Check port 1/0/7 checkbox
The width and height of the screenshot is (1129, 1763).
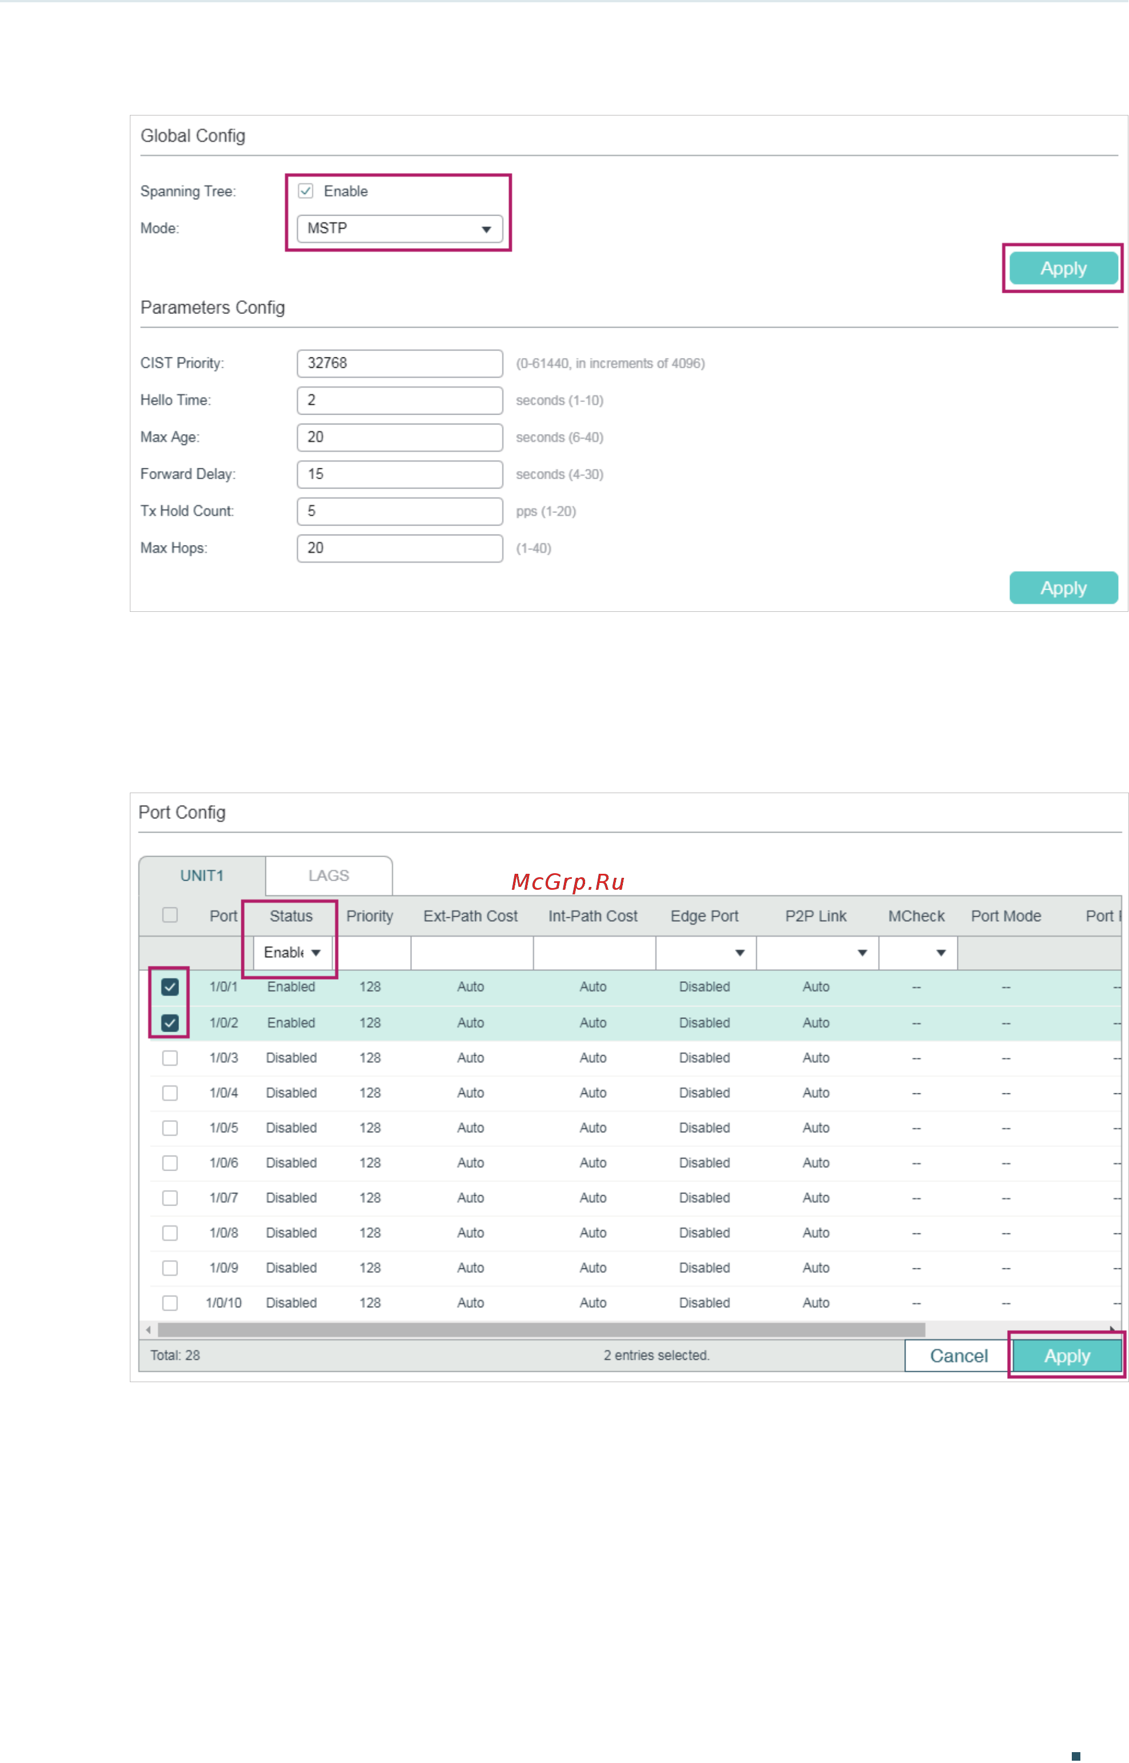coord(170,1199)
